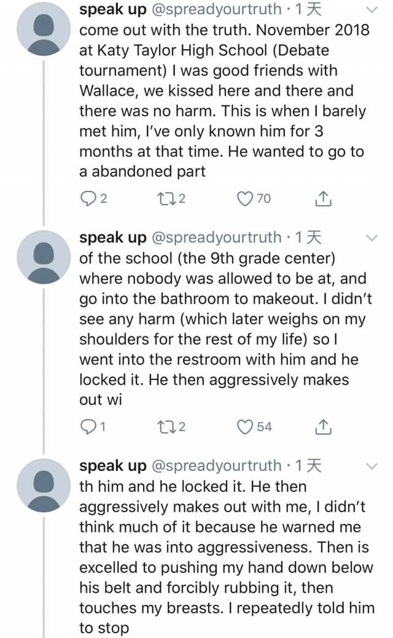This screenshot has width=393, height=638.
Task: Open the tweet text starting 'th him and he locked it'
Action: pos(227,557)
